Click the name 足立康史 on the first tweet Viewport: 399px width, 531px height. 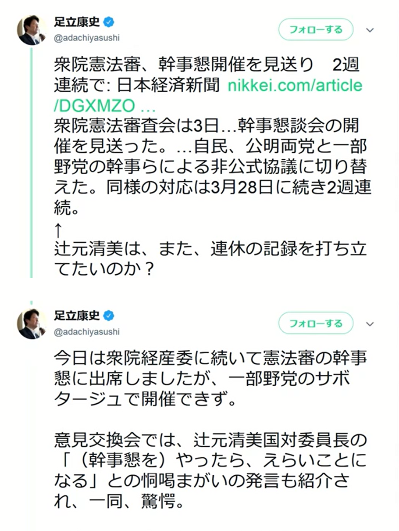click(77, 22)
